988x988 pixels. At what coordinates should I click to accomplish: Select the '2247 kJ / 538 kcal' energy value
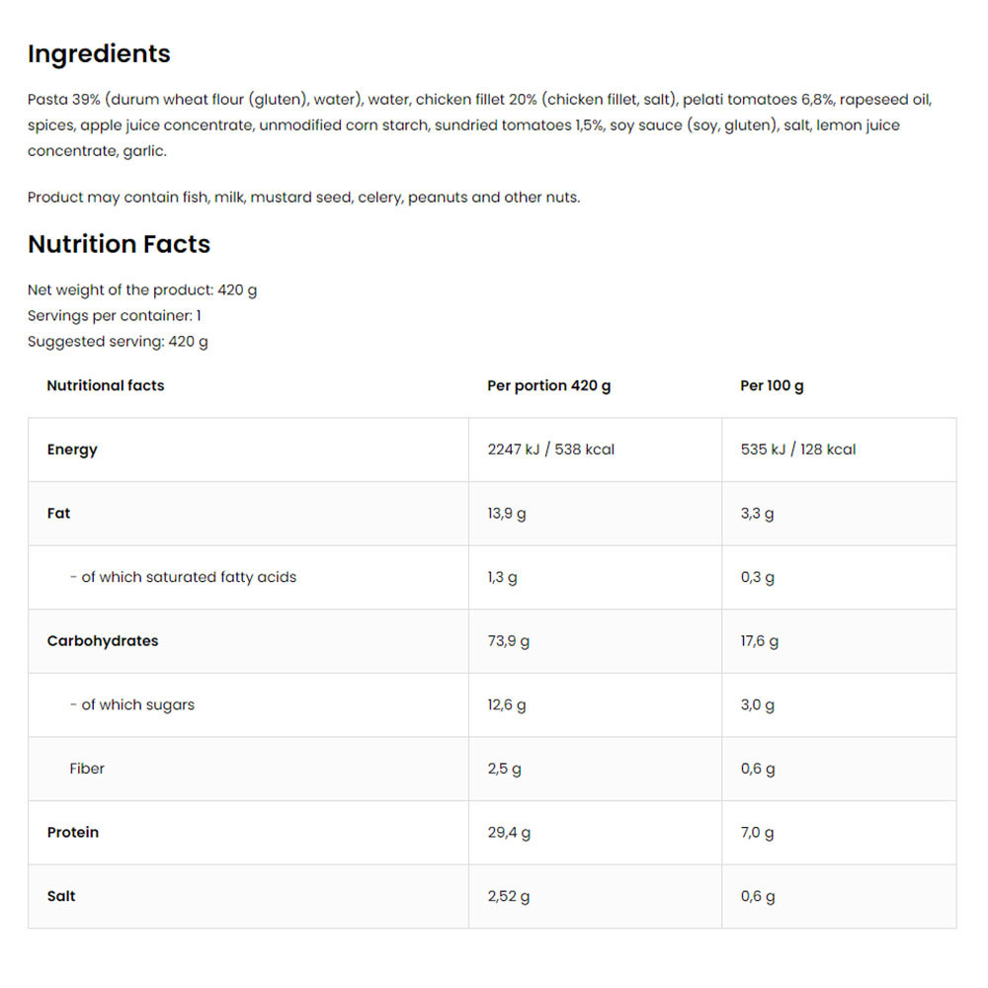pos(550,450)
